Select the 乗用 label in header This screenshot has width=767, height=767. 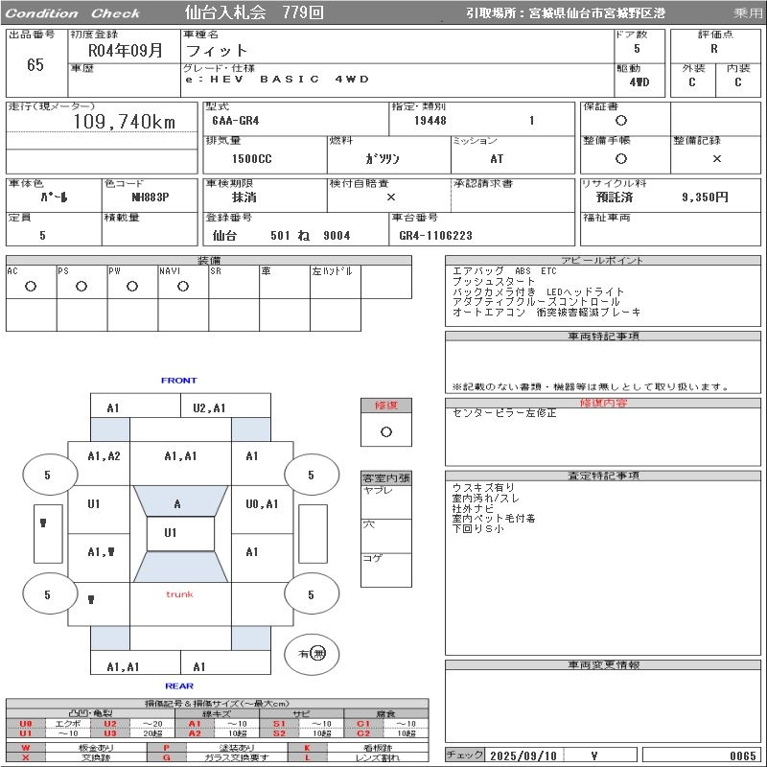[748, 13]
